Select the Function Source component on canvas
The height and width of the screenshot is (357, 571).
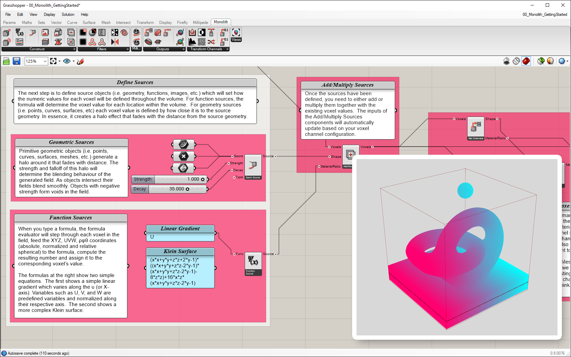(253, 264)
